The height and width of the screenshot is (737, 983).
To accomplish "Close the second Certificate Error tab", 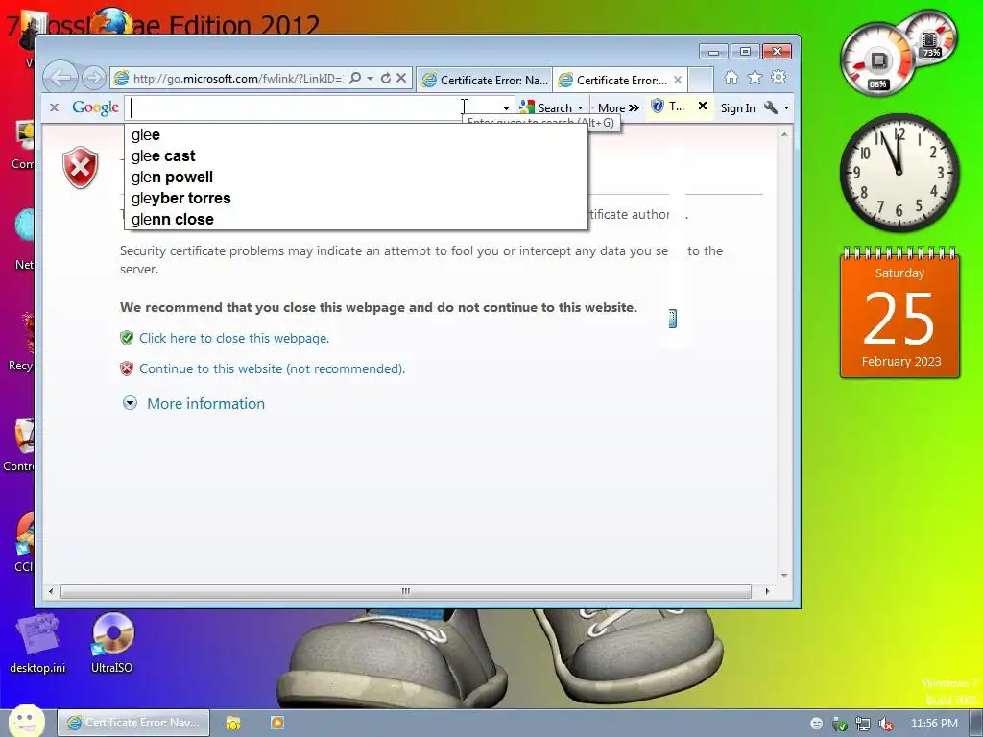I will [678, 81].
